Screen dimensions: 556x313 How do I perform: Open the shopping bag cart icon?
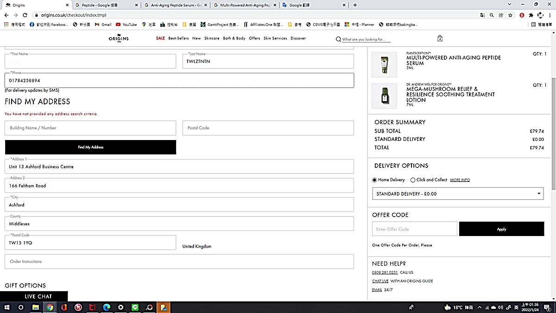tap(440, 38)
